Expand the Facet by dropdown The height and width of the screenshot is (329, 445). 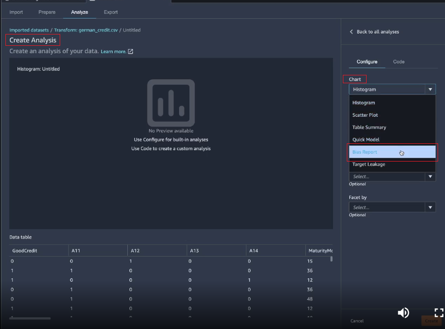click(430, 207)
